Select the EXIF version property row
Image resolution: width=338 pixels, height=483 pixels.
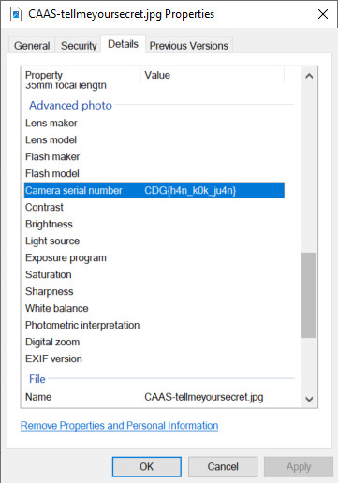click(x=154, y=359)
